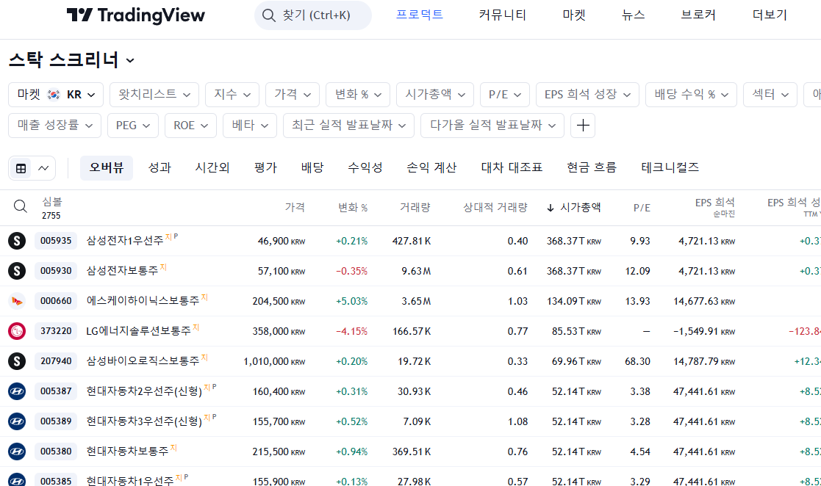Screen dimensions: 821x486
Task: Open the 커뮤니티 menu
Action: click(x=502, y=15)
